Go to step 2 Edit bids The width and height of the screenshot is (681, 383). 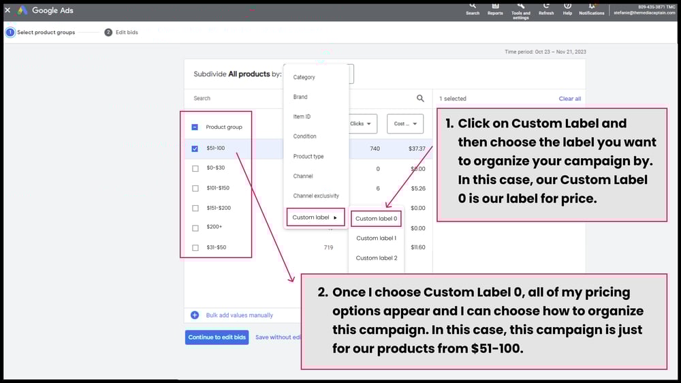click(x=121, y=32)
